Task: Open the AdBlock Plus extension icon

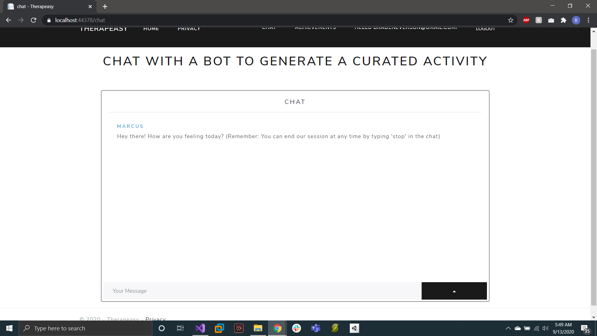Action: point(526,20)
